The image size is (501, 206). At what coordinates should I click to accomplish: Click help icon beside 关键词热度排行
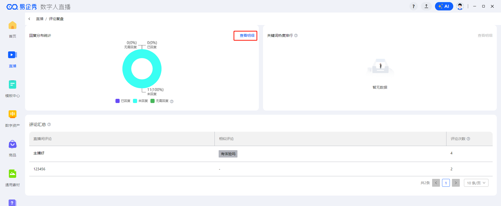click(x=296, y=35)
